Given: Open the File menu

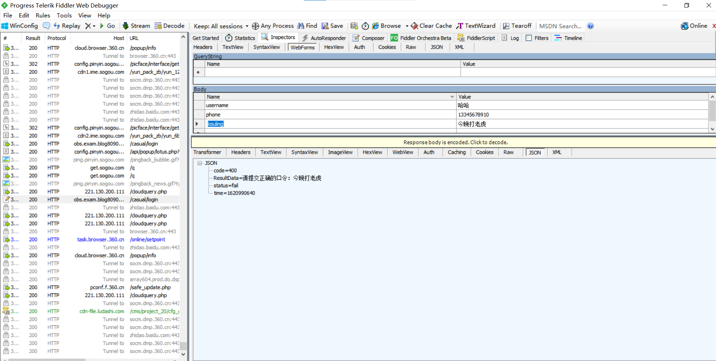Looking at the screenshot, I should pos(8,15).
